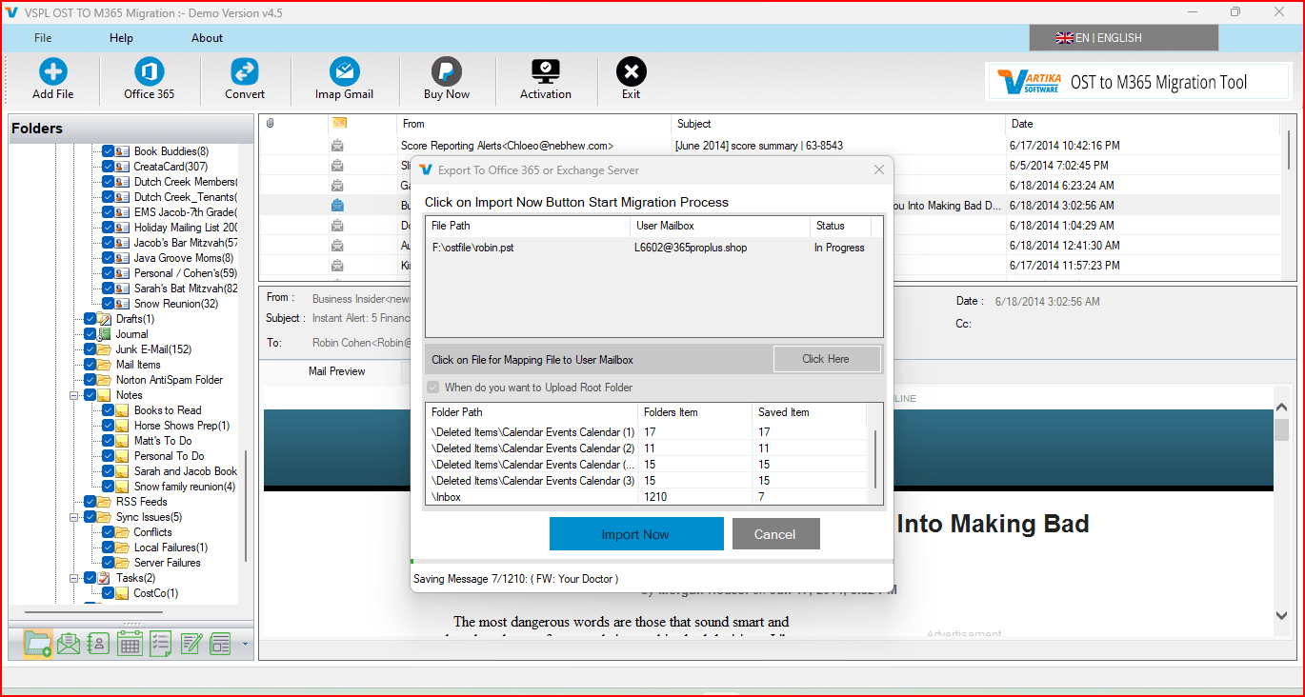Open the EN | ENGLISH language selector
Image resolution: width=1305 pixels, height=697 pixels.
point(1124,38)
